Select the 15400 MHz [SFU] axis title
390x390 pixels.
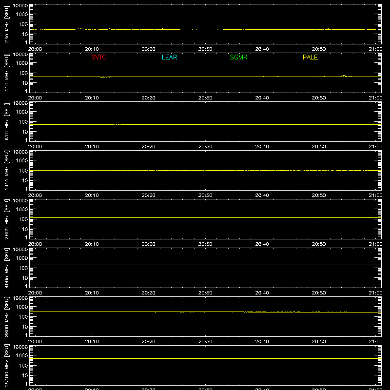pos(7,365)
